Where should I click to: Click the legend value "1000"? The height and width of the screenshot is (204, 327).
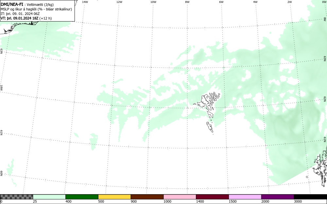click(167, 201)
